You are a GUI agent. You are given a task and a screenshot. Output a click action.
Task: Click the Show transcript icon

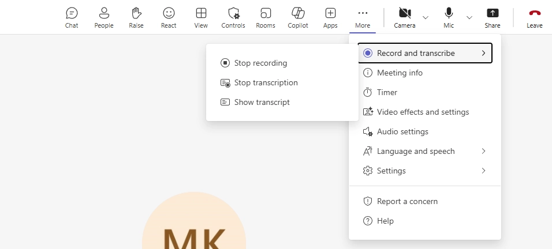(225, 102)
